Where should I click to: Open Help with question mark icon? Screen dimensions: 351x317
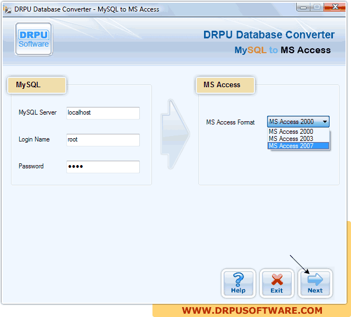[x=239, y=284]
